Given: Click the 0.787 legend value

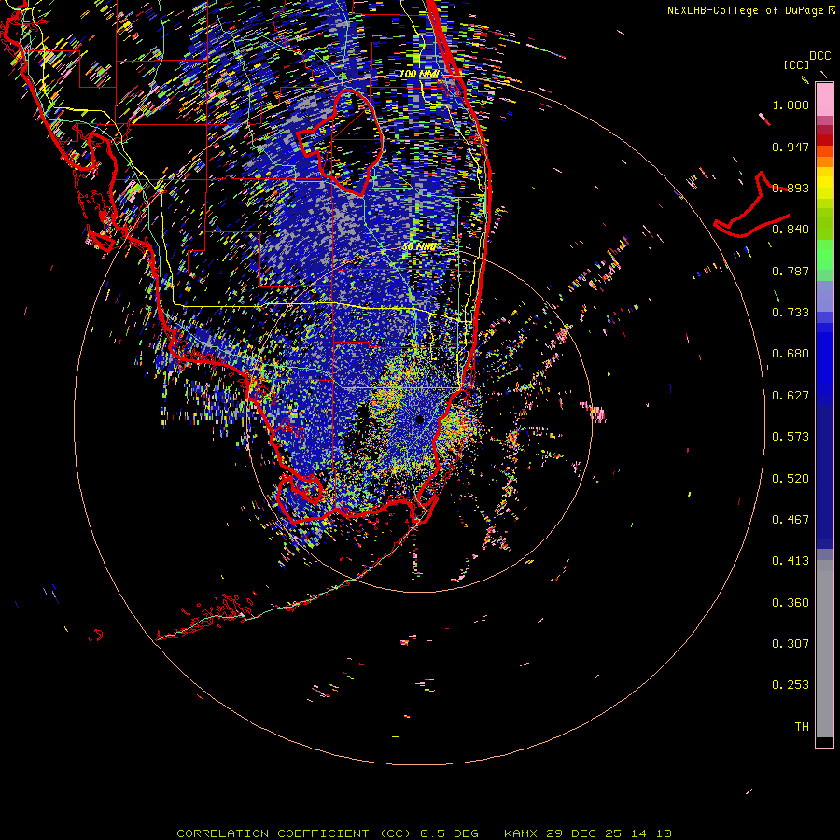Looking at the screenshot, I should 791,271.
